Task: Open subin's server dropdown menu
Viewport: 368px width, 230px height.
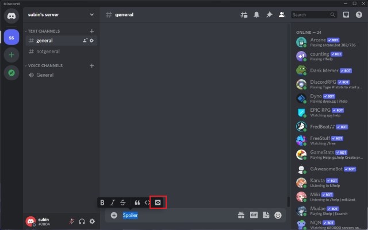Action: click(60, 14)
